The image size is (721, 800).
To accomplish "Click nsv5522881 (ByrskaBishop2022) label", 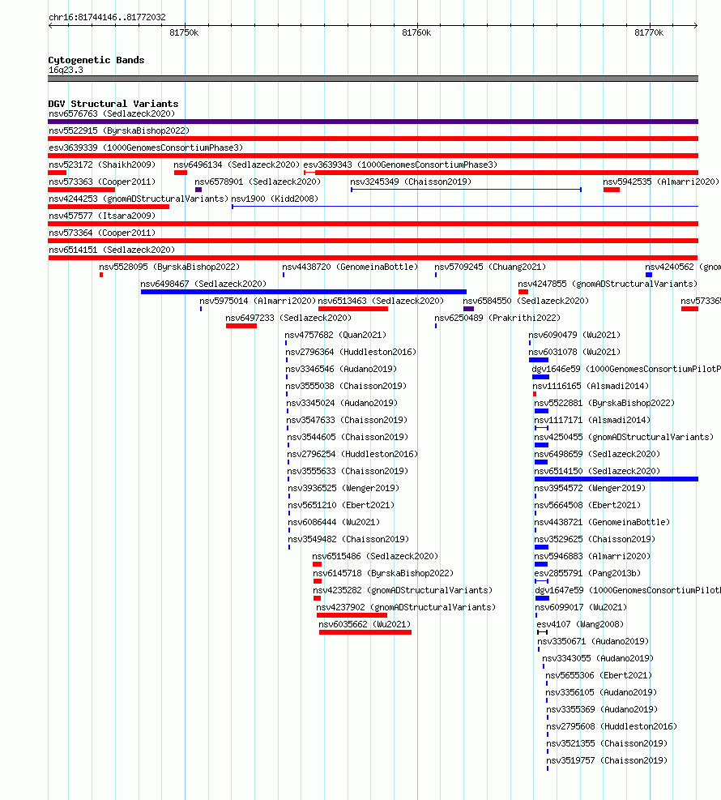I will click(x=604, y=403).
